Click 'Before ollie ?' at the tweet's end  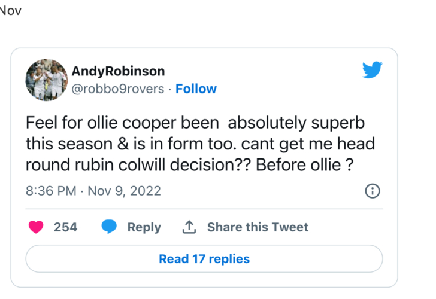pyautogui.click(x=302, y=165)
